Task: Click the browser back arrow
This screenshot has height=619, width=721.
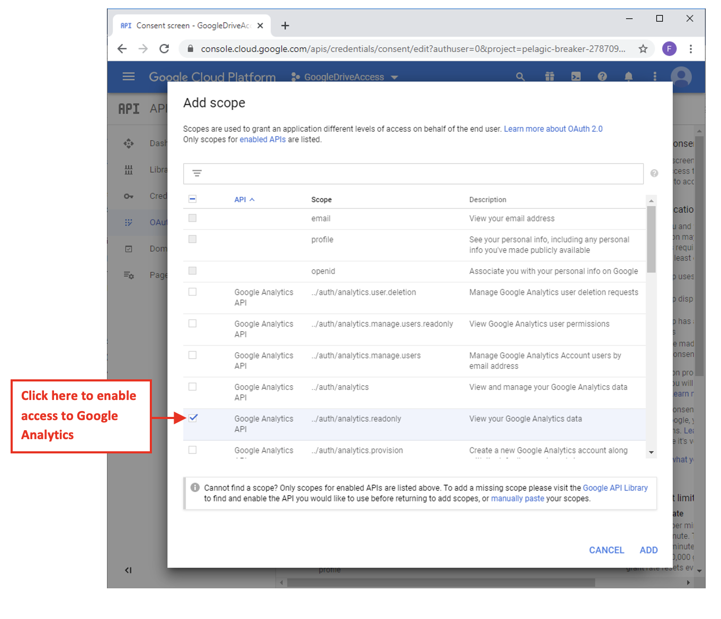Action: 122,49
